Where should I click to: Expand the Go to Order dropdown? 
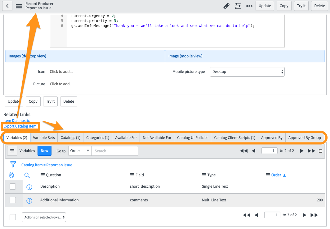pyautogui.click(x=80, y=151)
